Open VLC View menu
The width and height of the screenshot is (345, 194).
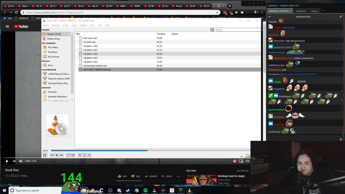coord(100,25)
